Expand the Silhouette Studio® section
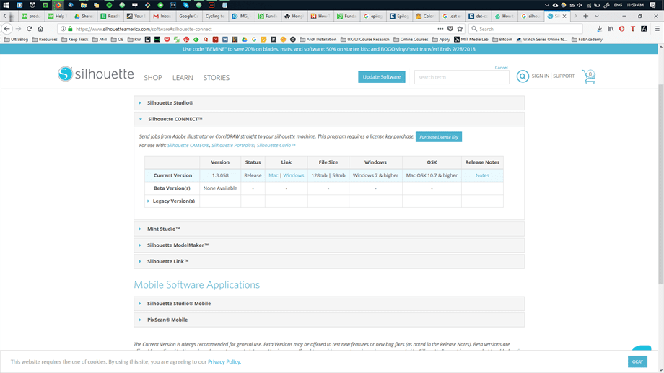 pos(329,103)
